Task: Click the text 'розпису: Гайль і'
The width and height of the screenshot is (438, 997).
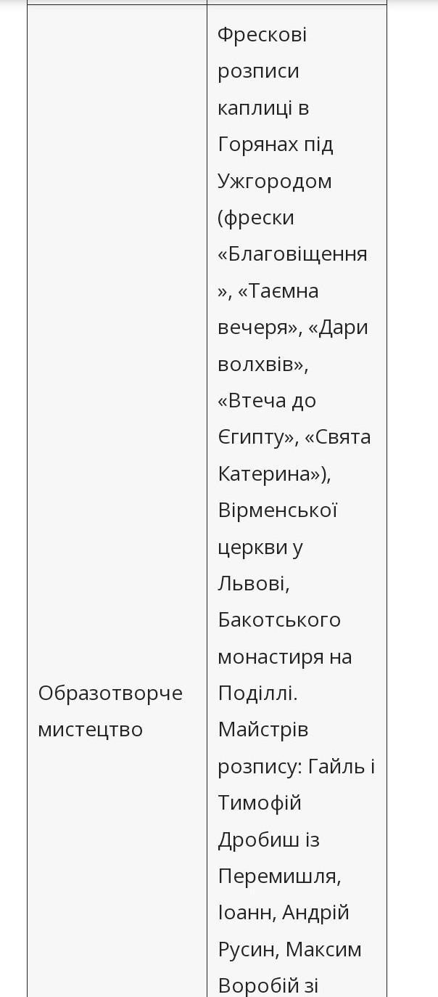Action: point(296,766)
